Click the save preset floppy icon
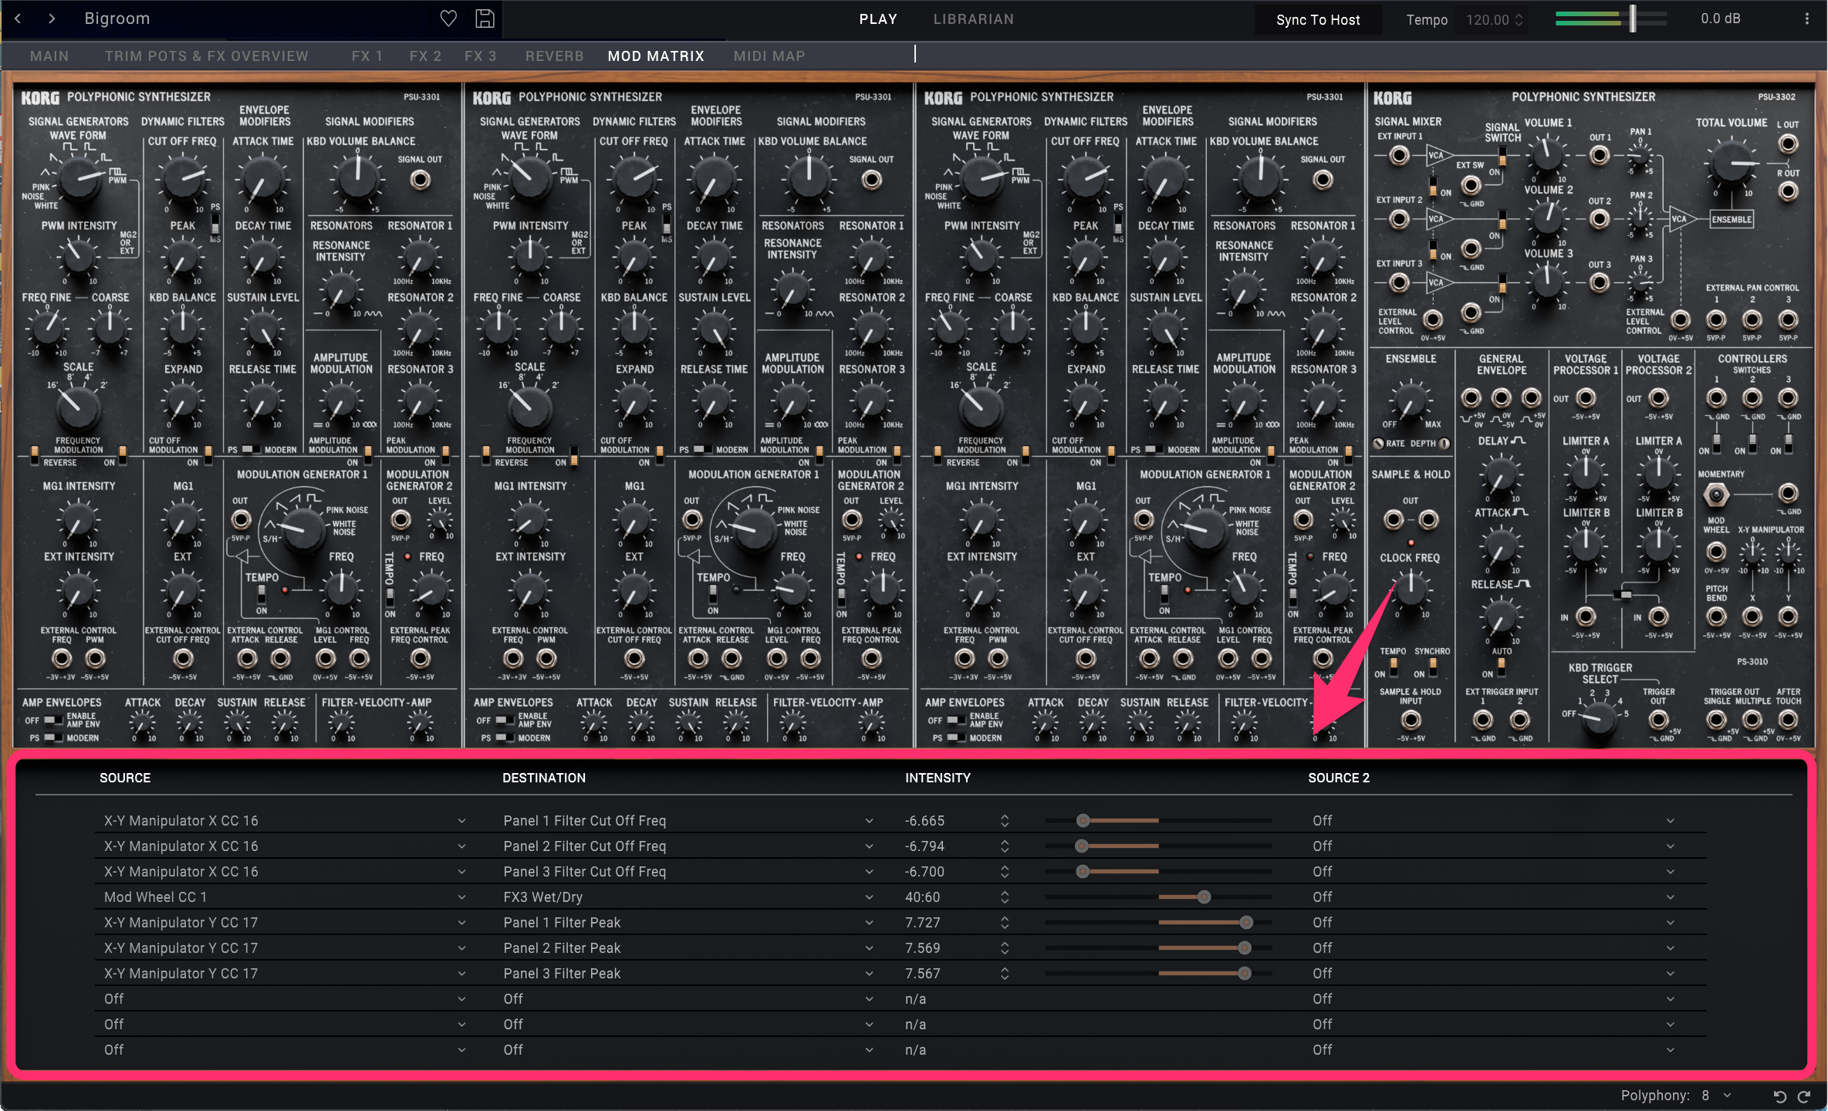This screenshot has height=1111, width=1828. [x=485, y=19]
